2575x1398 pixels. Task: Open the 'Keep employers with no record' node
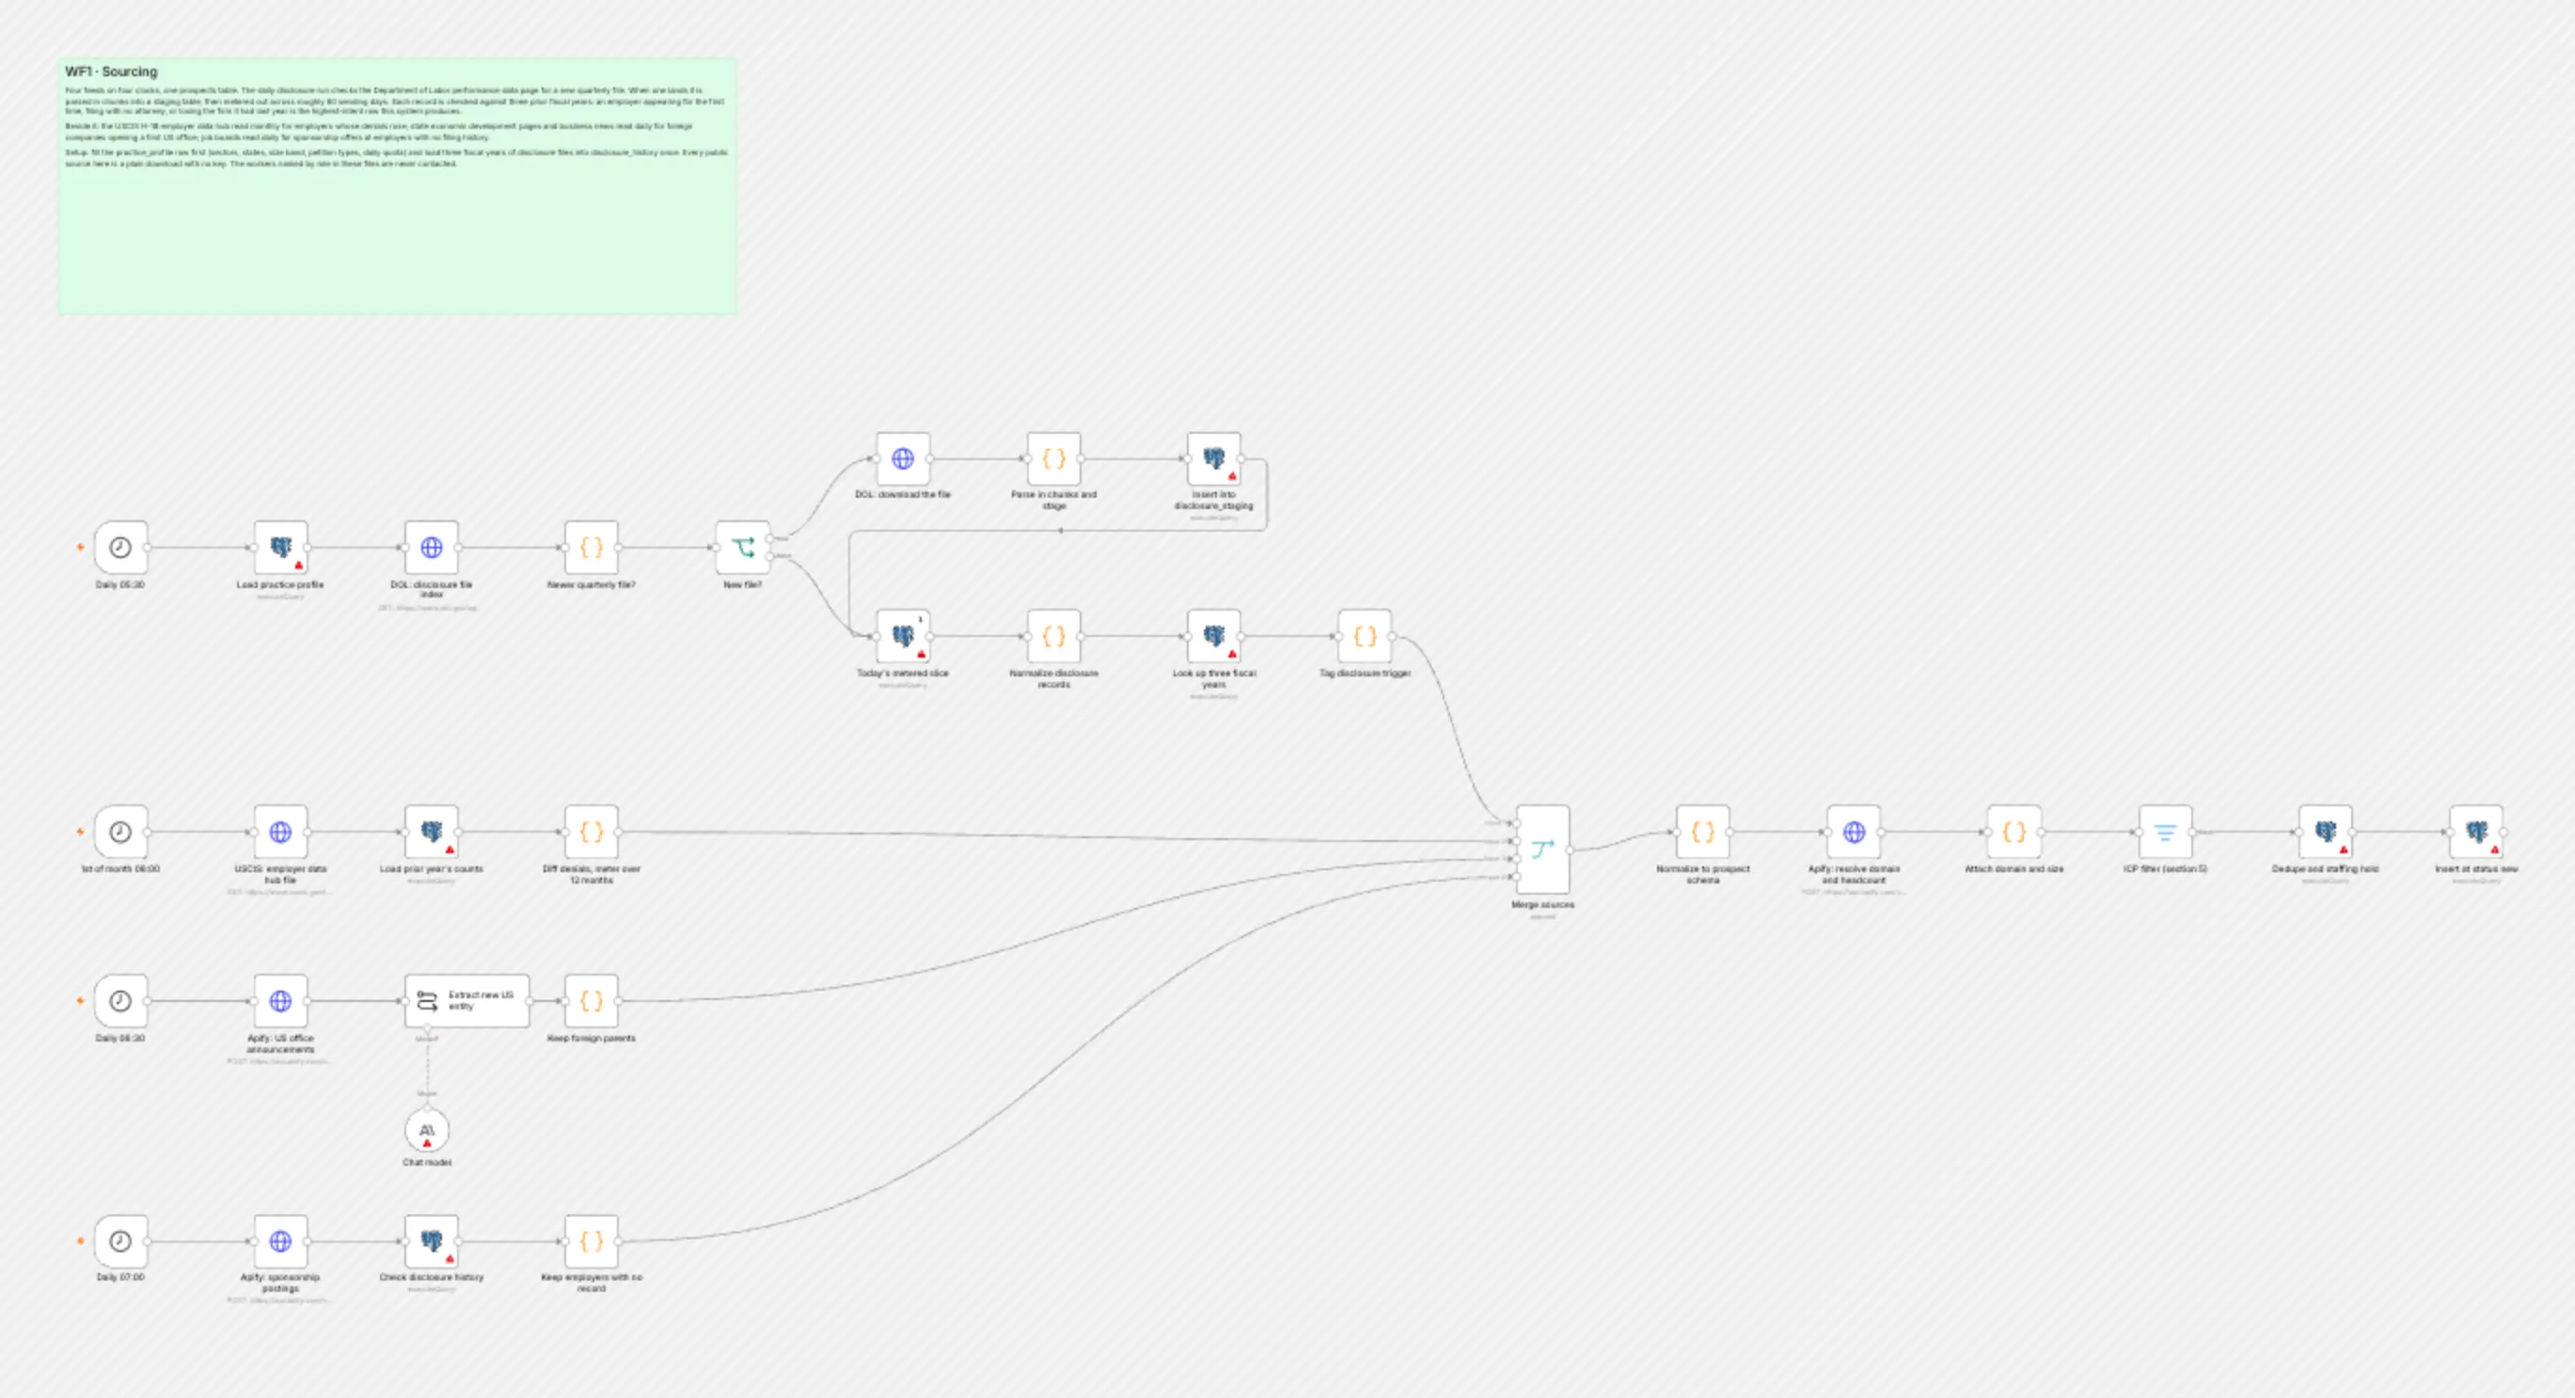click(x=592, y=1241)
